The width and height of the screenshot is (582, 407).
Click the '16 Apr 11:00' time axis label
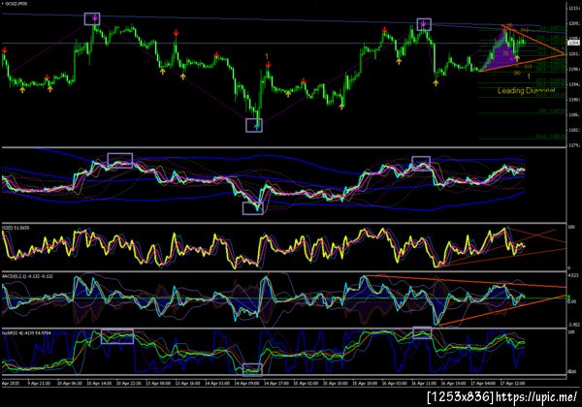coord(425,384)
